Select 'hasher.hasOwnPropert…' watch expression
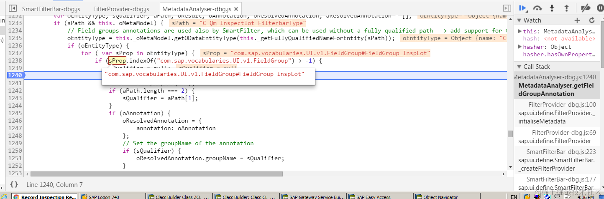604x199 pixels. [559, 55]
